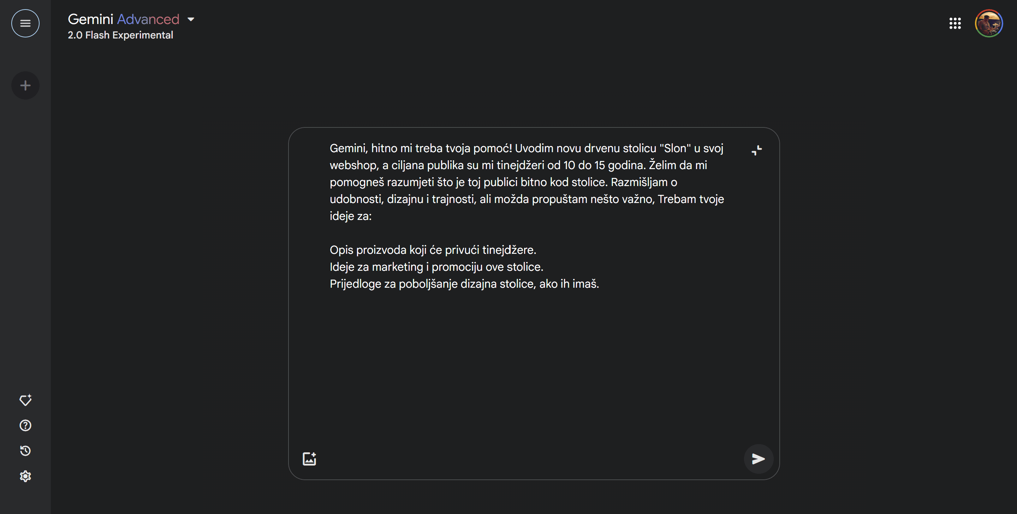This screenshot has height=514, width=1017.
Task: Place cursor in line starting 'Opis proizvoda'
Action: 433,250
